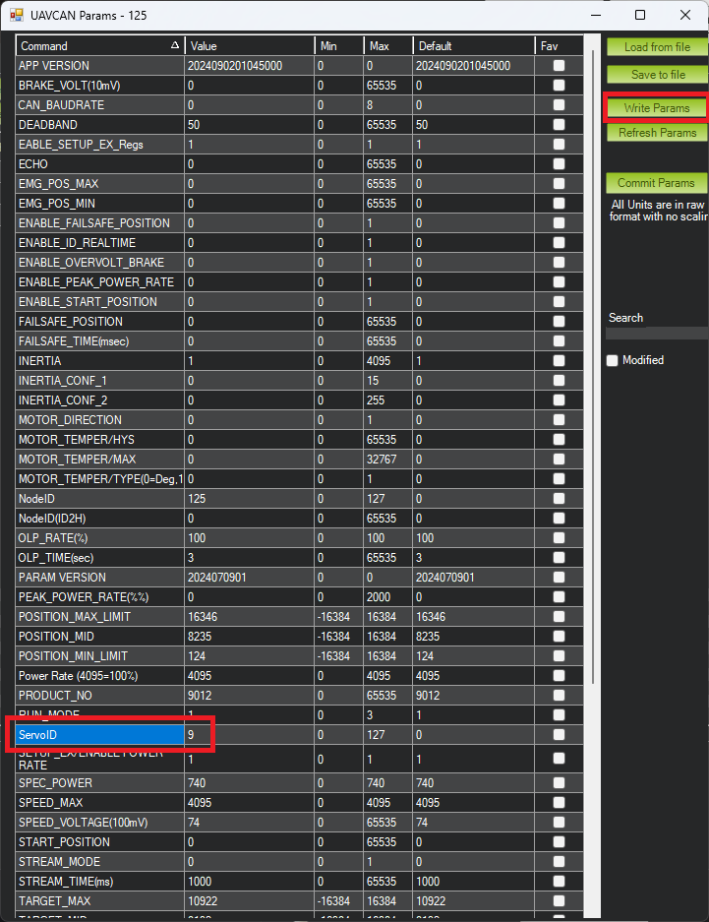Click the Command column sort arrow
The height and width of the screenshot is (922, 709).
(x=174, y=46)
